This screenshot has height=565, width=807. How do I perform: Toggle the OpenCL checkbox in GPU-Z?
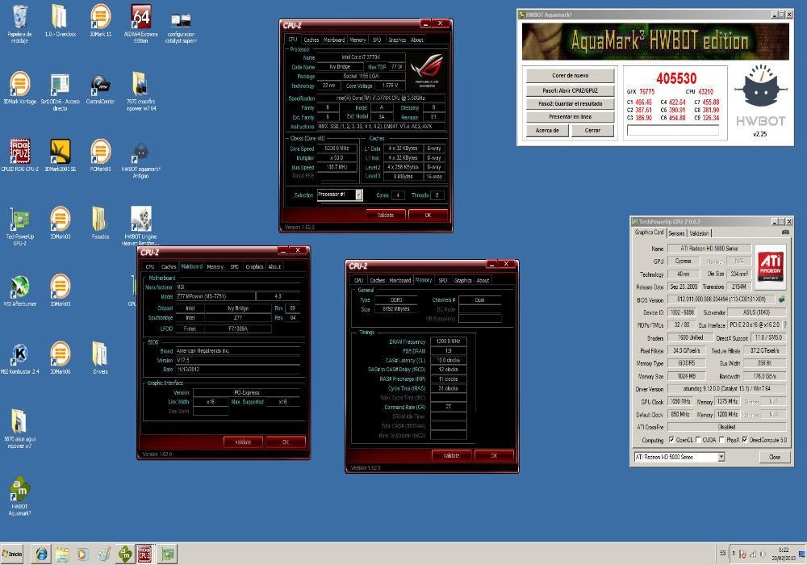tap(671, 440)
